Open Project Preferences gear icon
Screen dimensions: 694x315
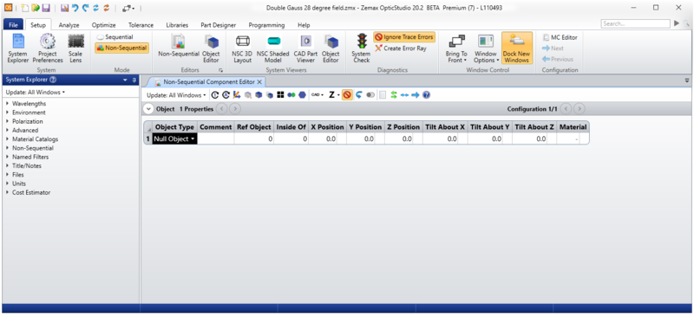[48, 48]
